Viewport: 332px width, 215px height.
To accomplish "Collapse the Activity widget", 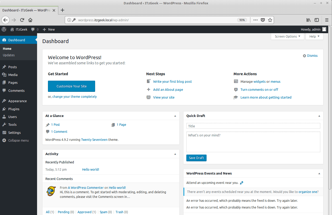I will coord(175,154).
